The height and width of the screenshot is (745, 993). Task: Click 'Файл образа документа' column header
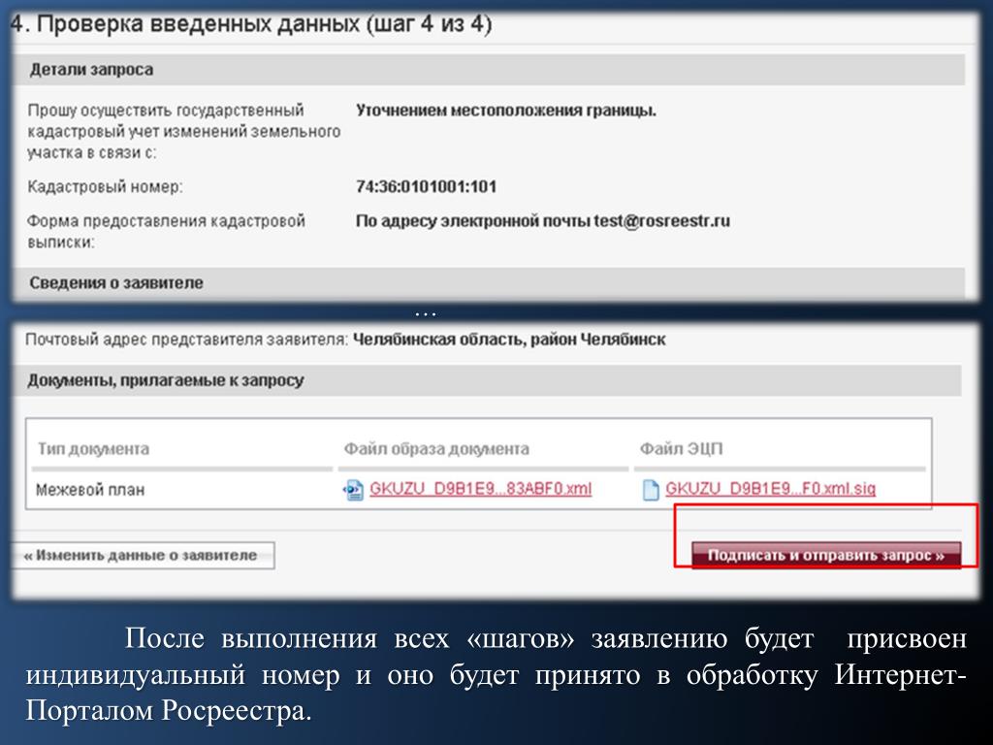(x=436, y=448)
